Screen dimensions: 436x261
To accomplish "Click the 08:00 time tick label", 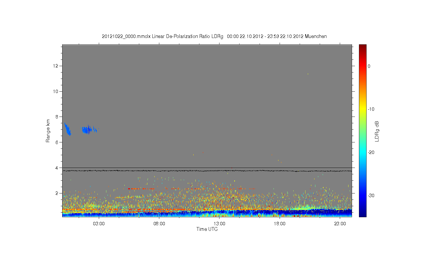I will click(159, 224).
